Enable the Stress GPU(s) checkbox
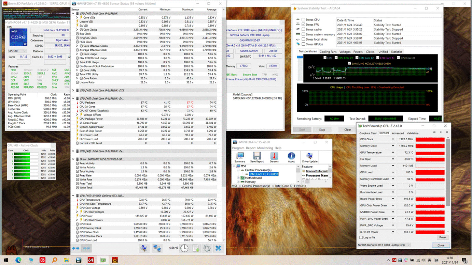This screenshot has width=472, height=265. click(303, 44)
